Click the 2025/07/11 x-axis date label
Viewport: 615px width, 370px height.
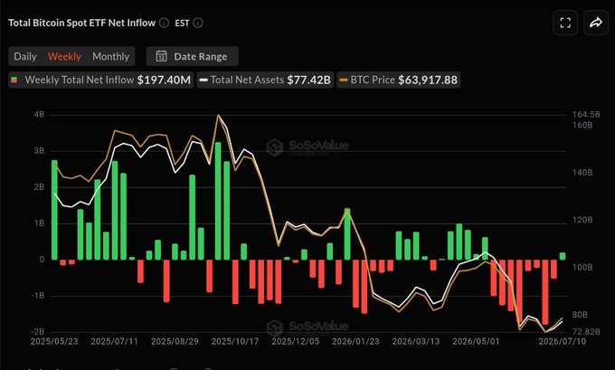[x=115, y=341]
